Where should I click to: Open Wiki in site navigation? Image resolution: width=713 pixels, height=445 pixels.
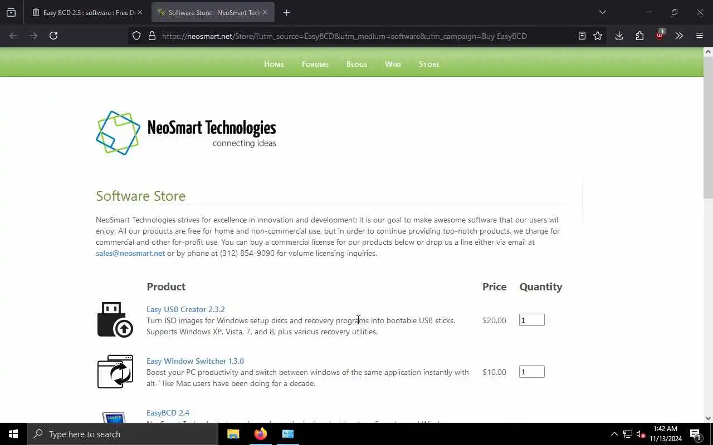tap(393, 64)
